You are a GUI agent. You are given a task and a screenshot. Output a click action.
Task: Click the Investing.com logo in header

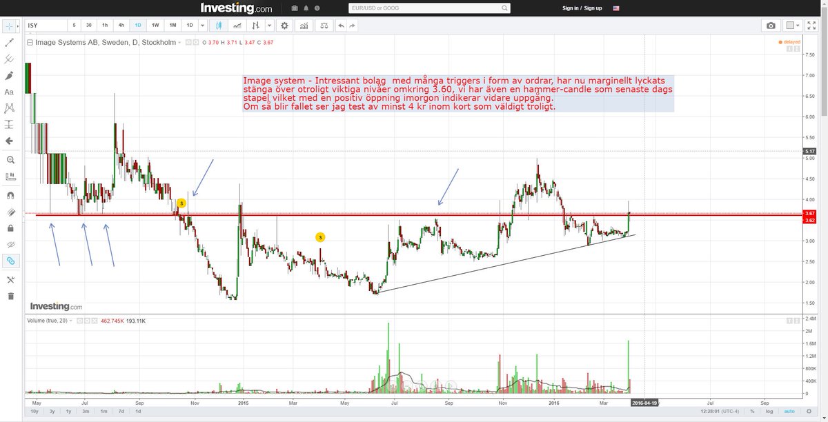click(x=236, y=8)
